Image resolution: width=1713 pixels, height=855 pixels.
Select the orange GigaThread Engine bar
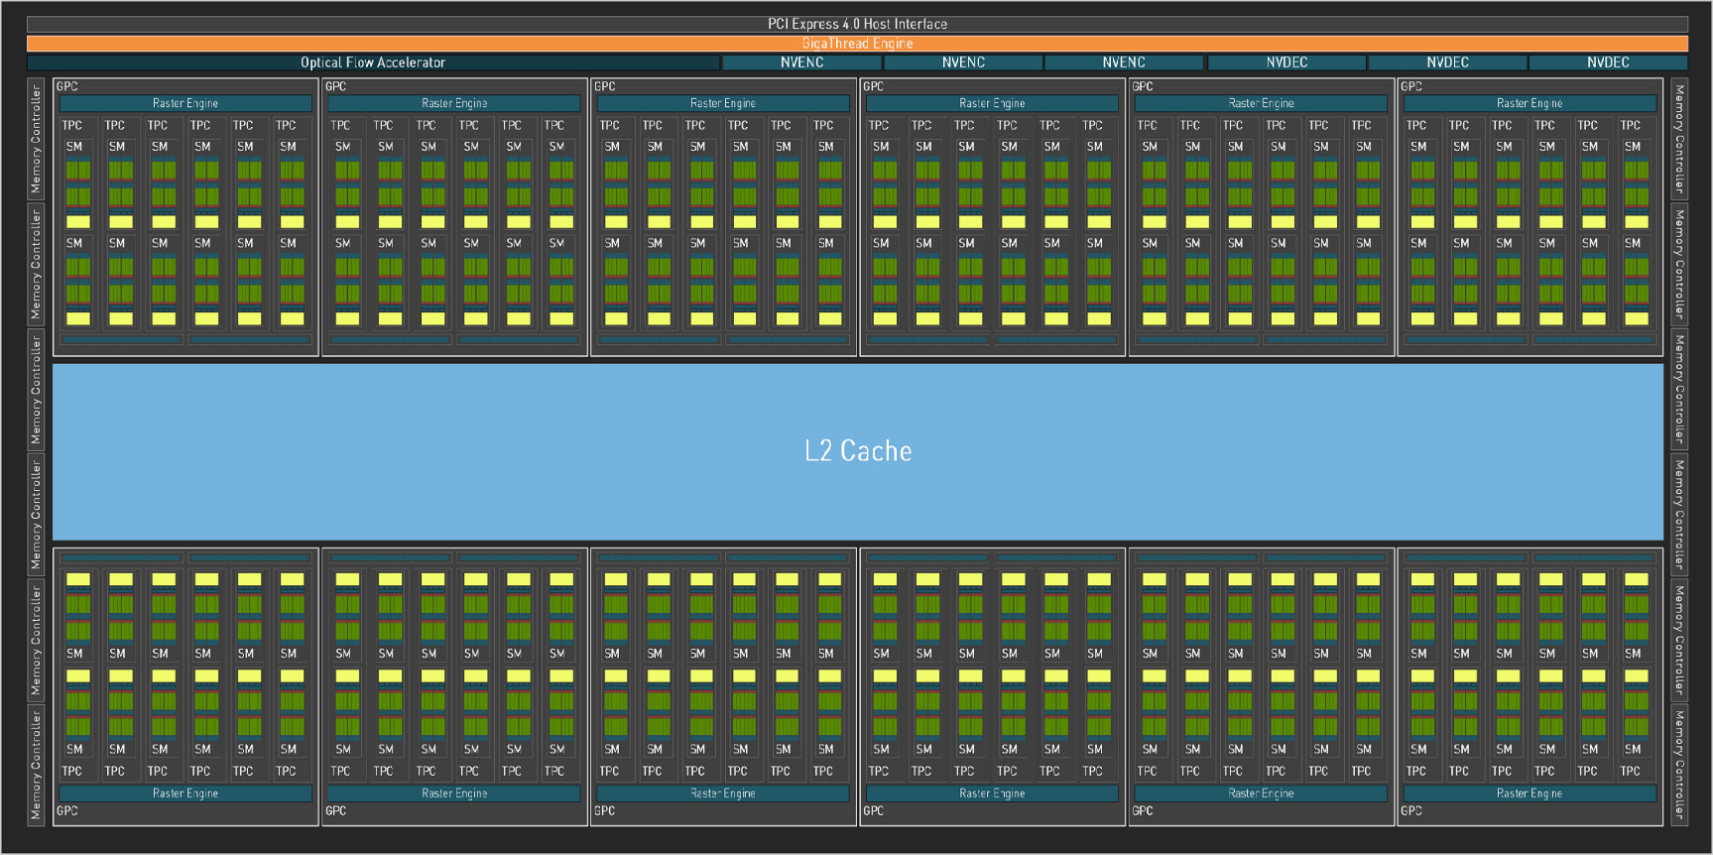point(857,44)
